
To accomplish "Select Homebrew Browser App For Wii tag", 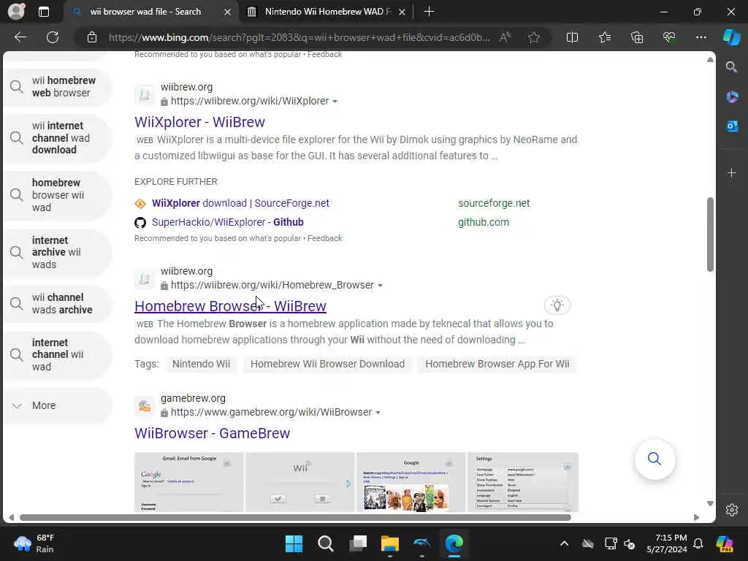I will [x=497, y=364].
